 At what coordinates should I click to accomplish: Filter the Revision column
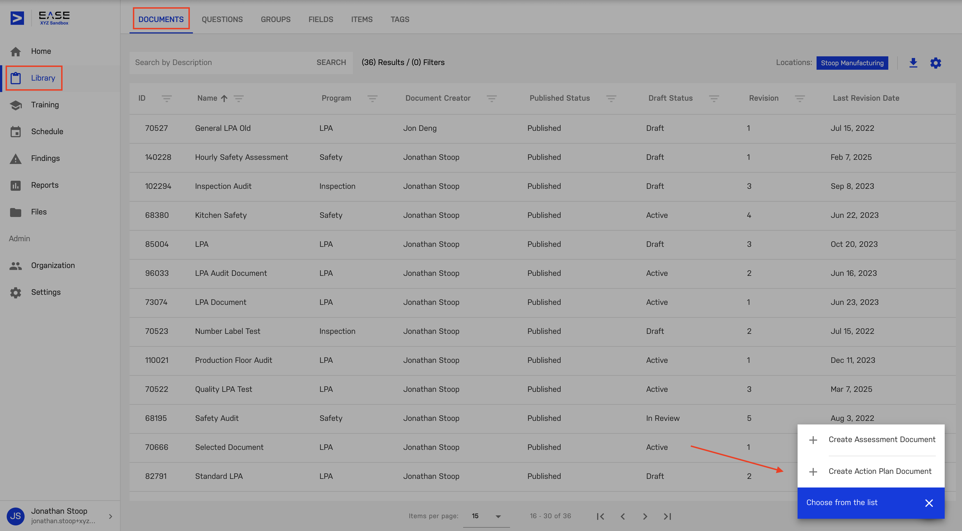point(800,98)
